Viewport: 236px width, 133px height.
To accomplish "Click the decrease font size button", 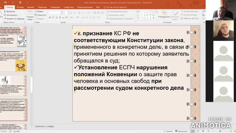I will point(75,13).
